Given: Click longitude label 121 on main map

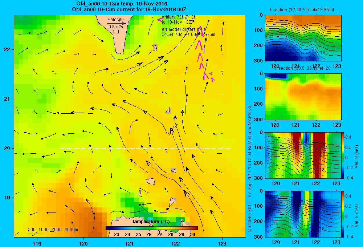Looking at the screenshot, I should [x=130, y=243].
